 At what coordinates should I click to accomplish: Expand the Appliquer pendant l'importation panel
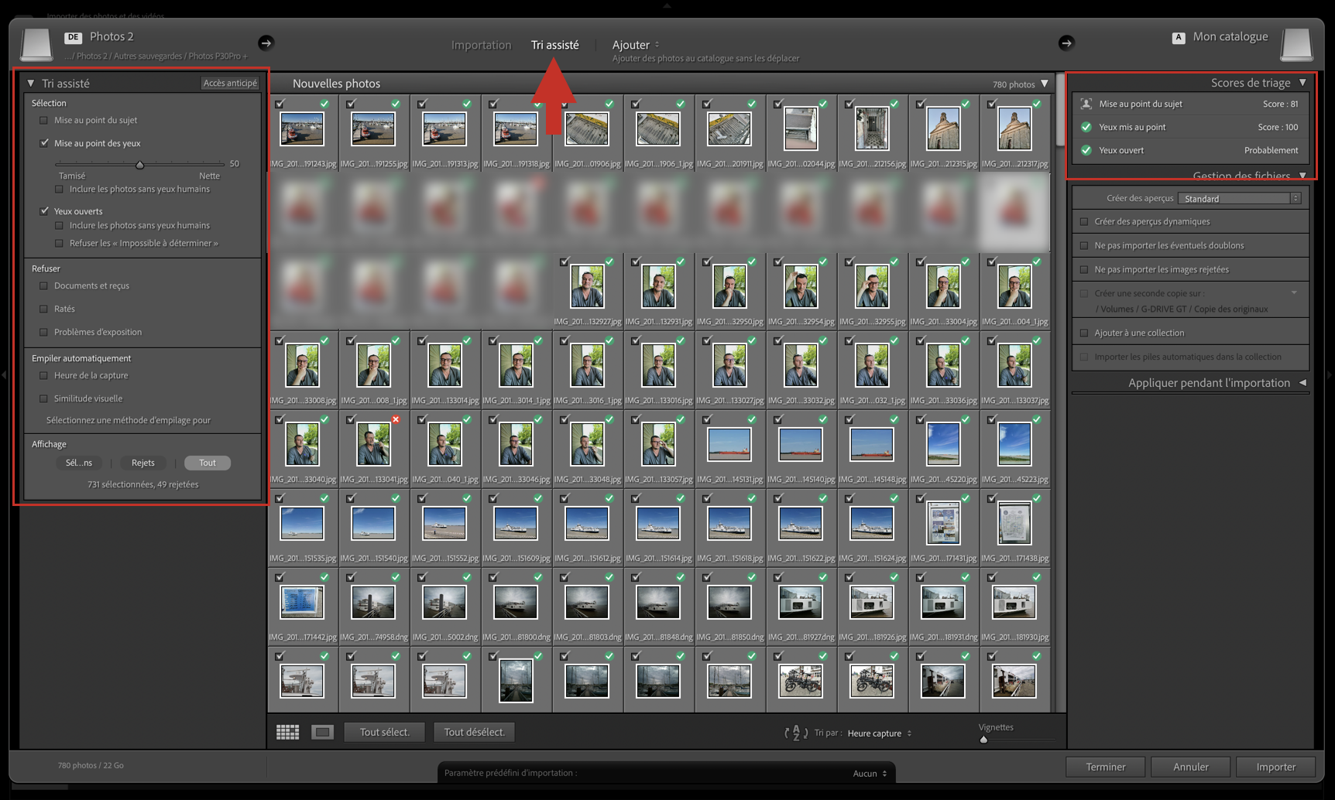pyautogui.click(x=1302, y=383)
